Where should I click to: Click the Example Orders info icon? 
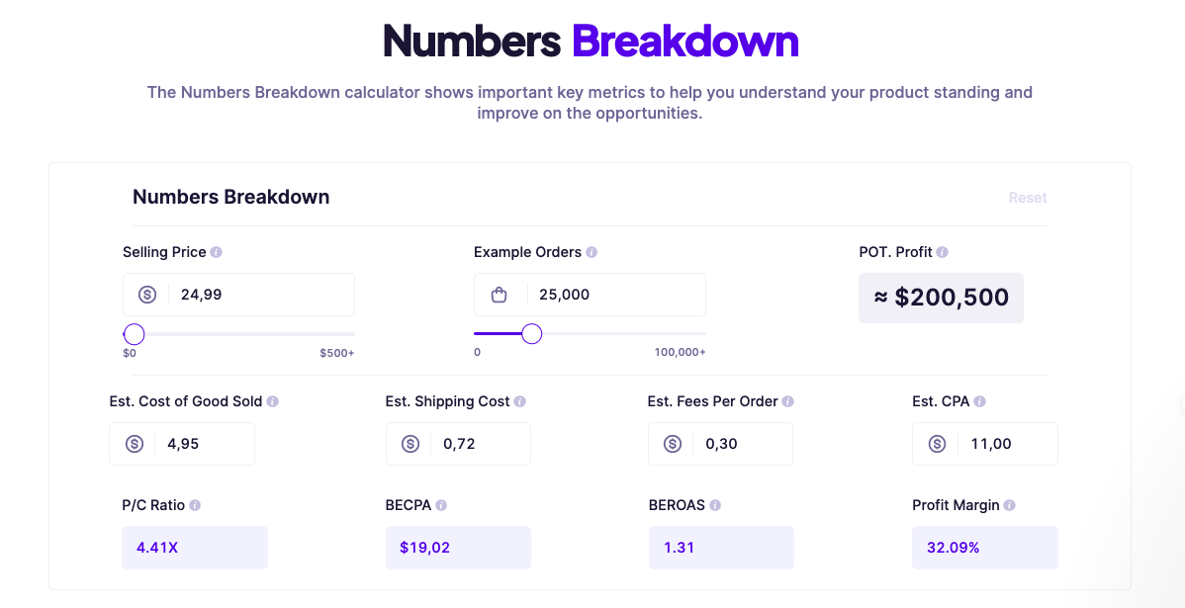592,252
